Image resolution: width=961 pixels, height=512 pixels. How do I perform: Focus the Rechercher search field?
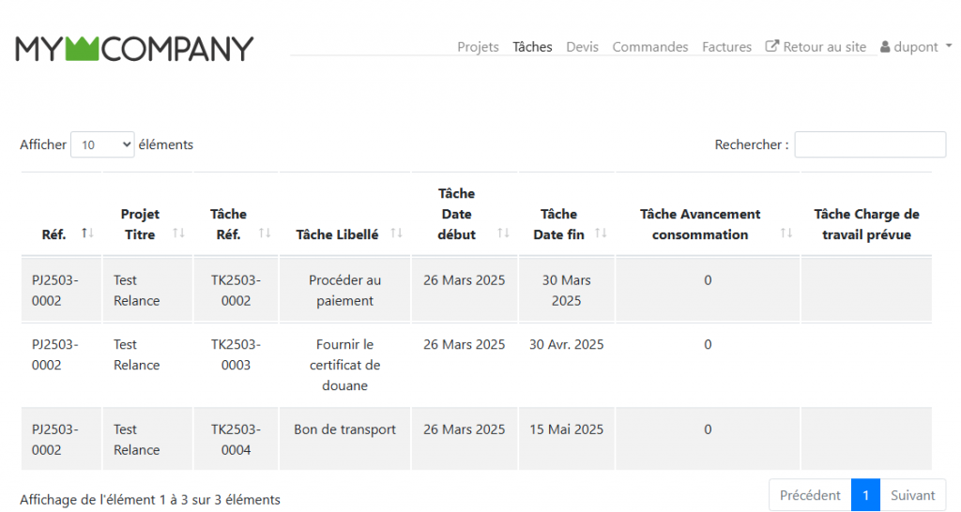(x=870, y=144)
